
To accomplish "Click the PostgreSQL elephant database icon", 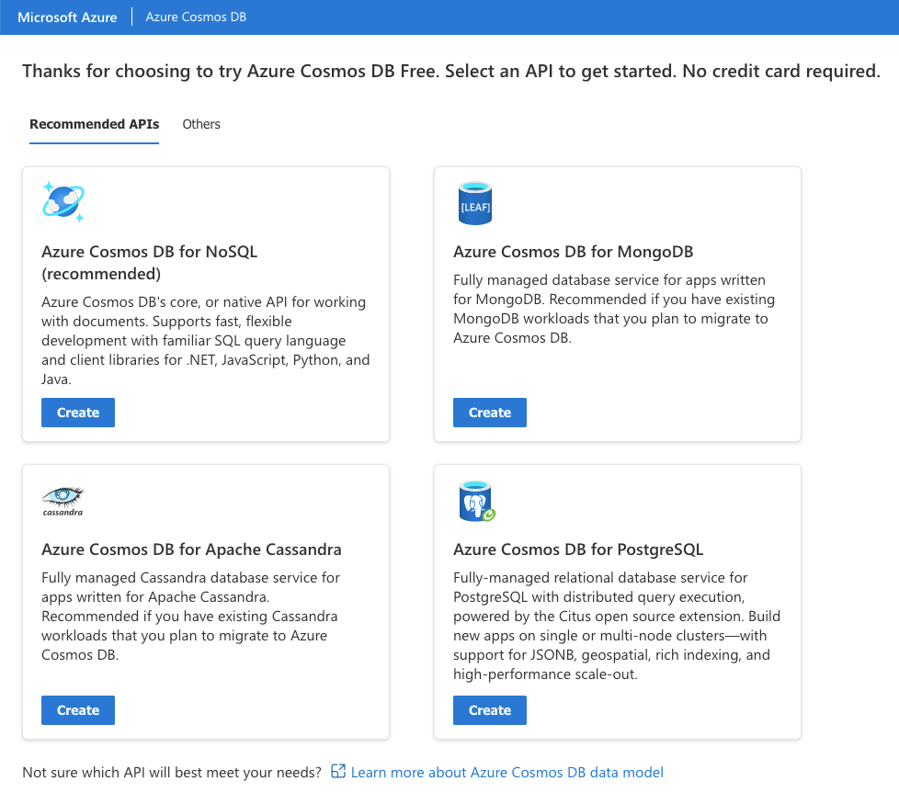I will pos(475,501).
